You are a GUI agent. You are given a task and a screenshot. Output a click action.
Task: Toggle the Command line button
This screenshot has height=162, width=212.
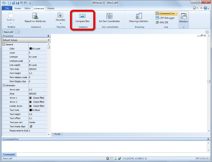166,13
